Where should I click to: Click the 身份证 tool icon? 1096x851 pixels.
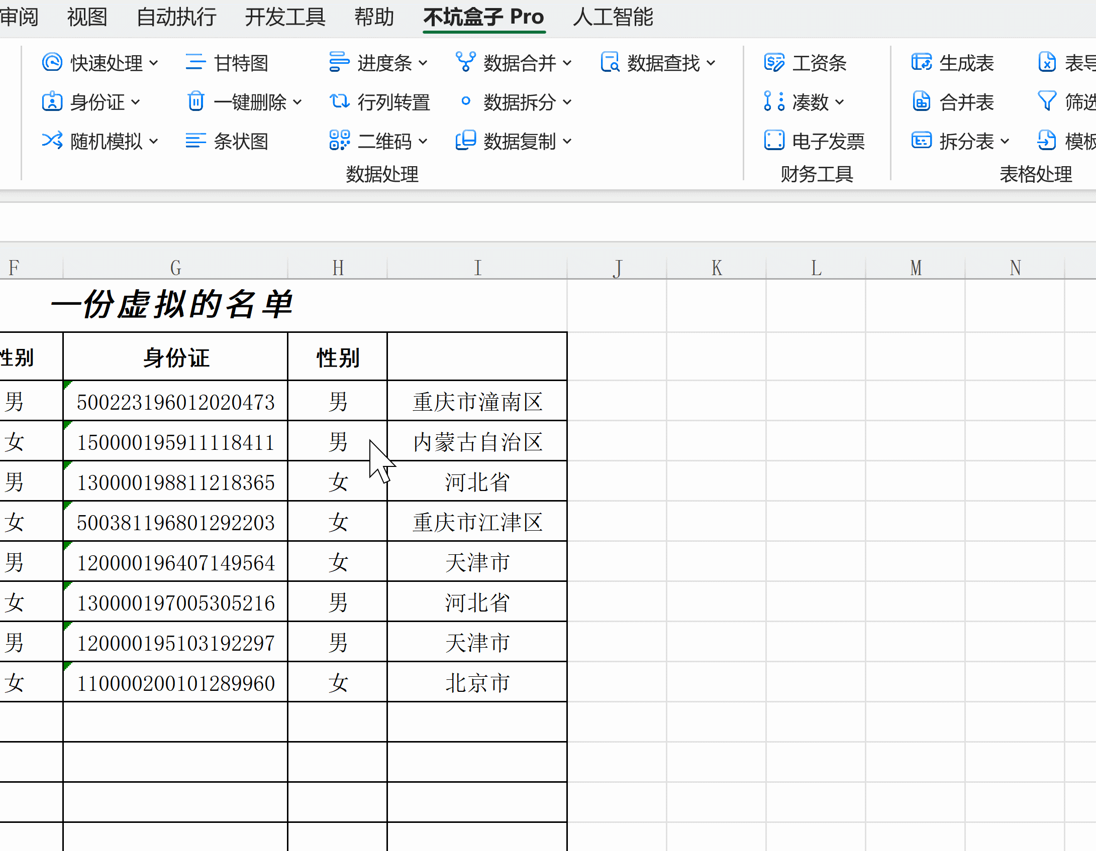52,102
